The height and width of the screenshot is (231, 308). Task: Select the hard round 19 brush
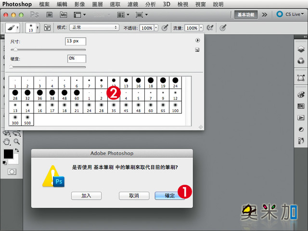[x=163, y=82]
